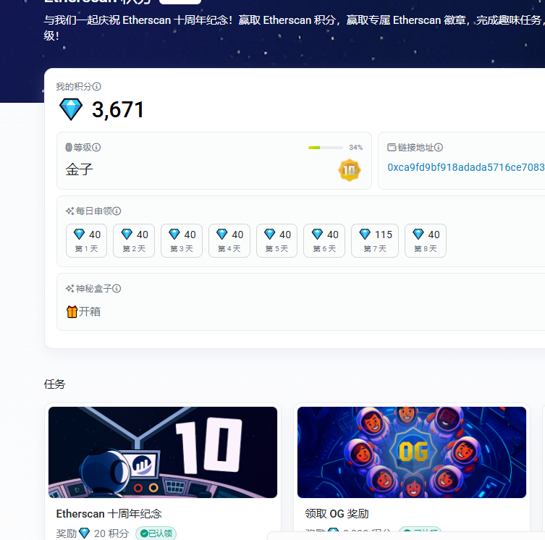The image size is (545, 540).
Task: Claim the 第 4 天 daily reward
Action: [229, 240]
